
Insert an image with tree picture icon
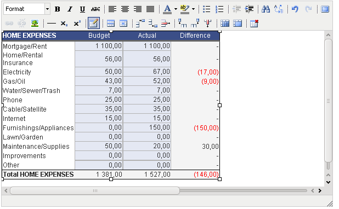click(35, 24)
